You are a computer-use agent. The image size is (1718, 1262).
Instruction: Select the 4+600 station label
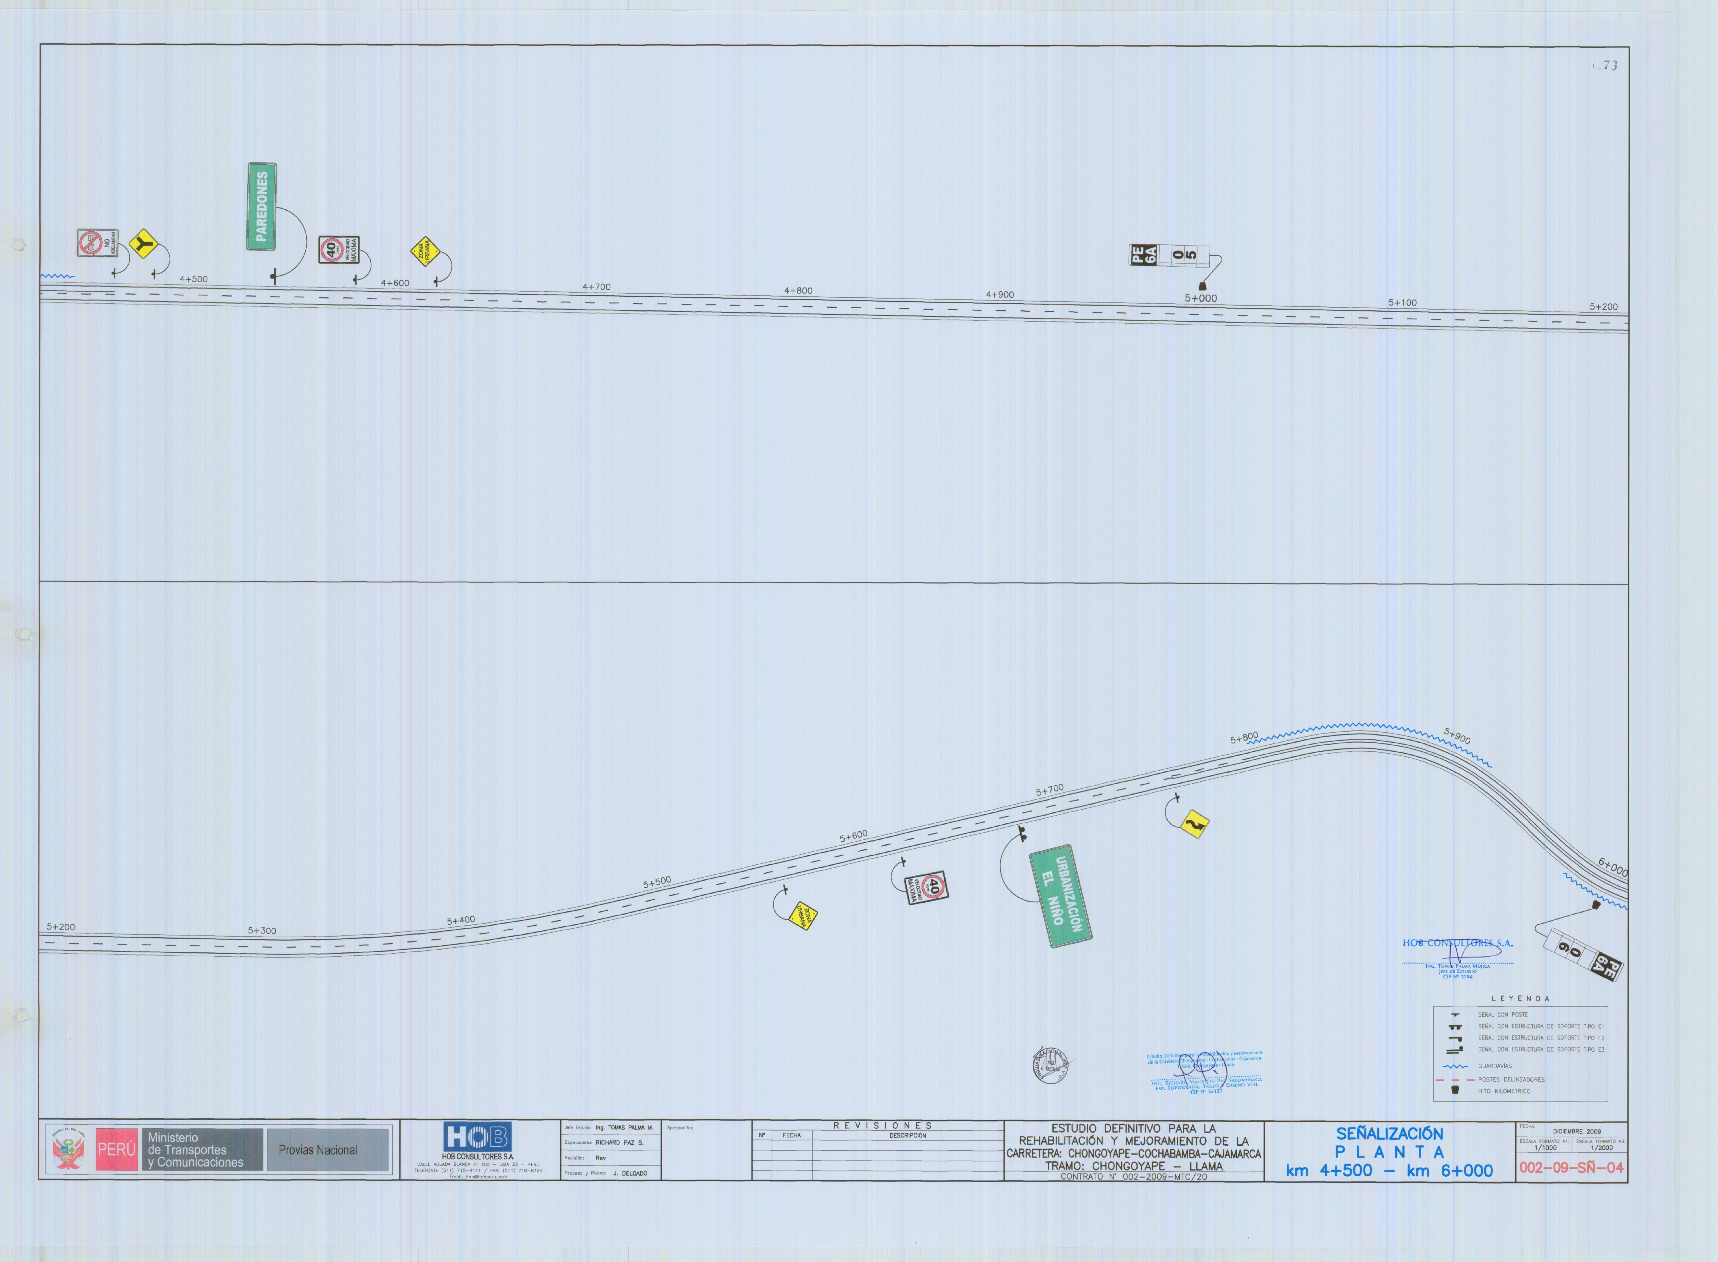coord(395,283)
